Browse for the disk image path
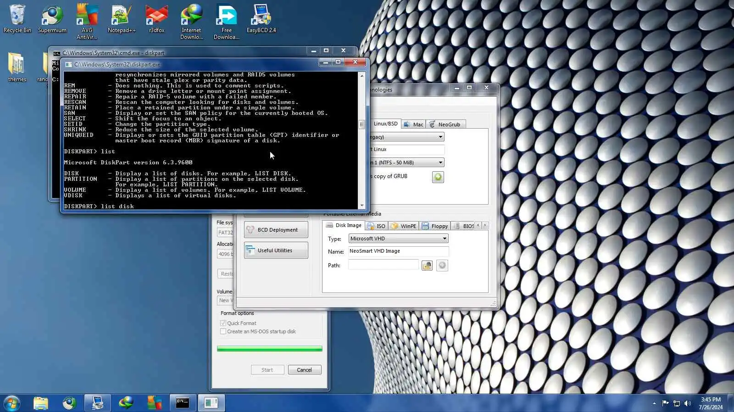Viewport: 734px width, 412px height. coord(427,266)
